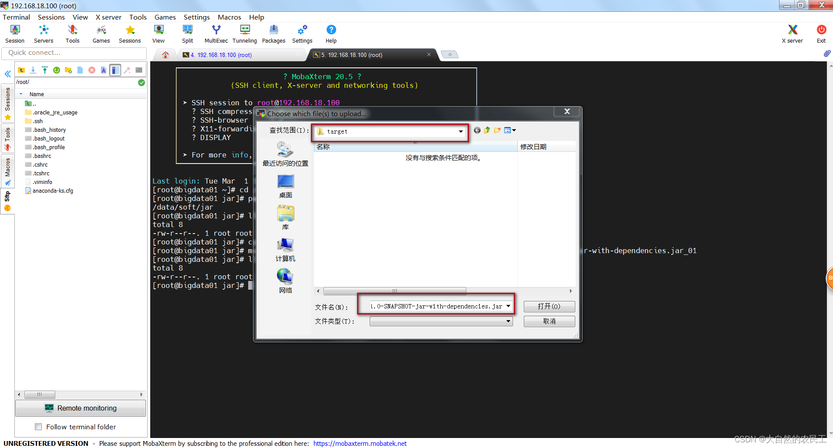Open the Servers toolbar icon

(x=44, y=34)
